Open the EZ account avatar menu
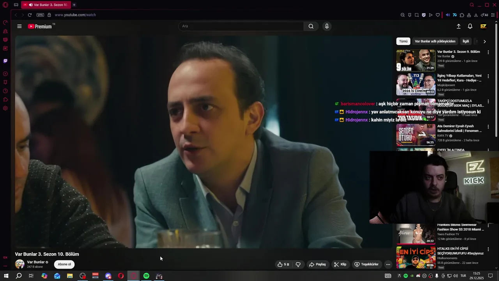The width and height of the screenshot is (499, 281). [x=483, y=26]
